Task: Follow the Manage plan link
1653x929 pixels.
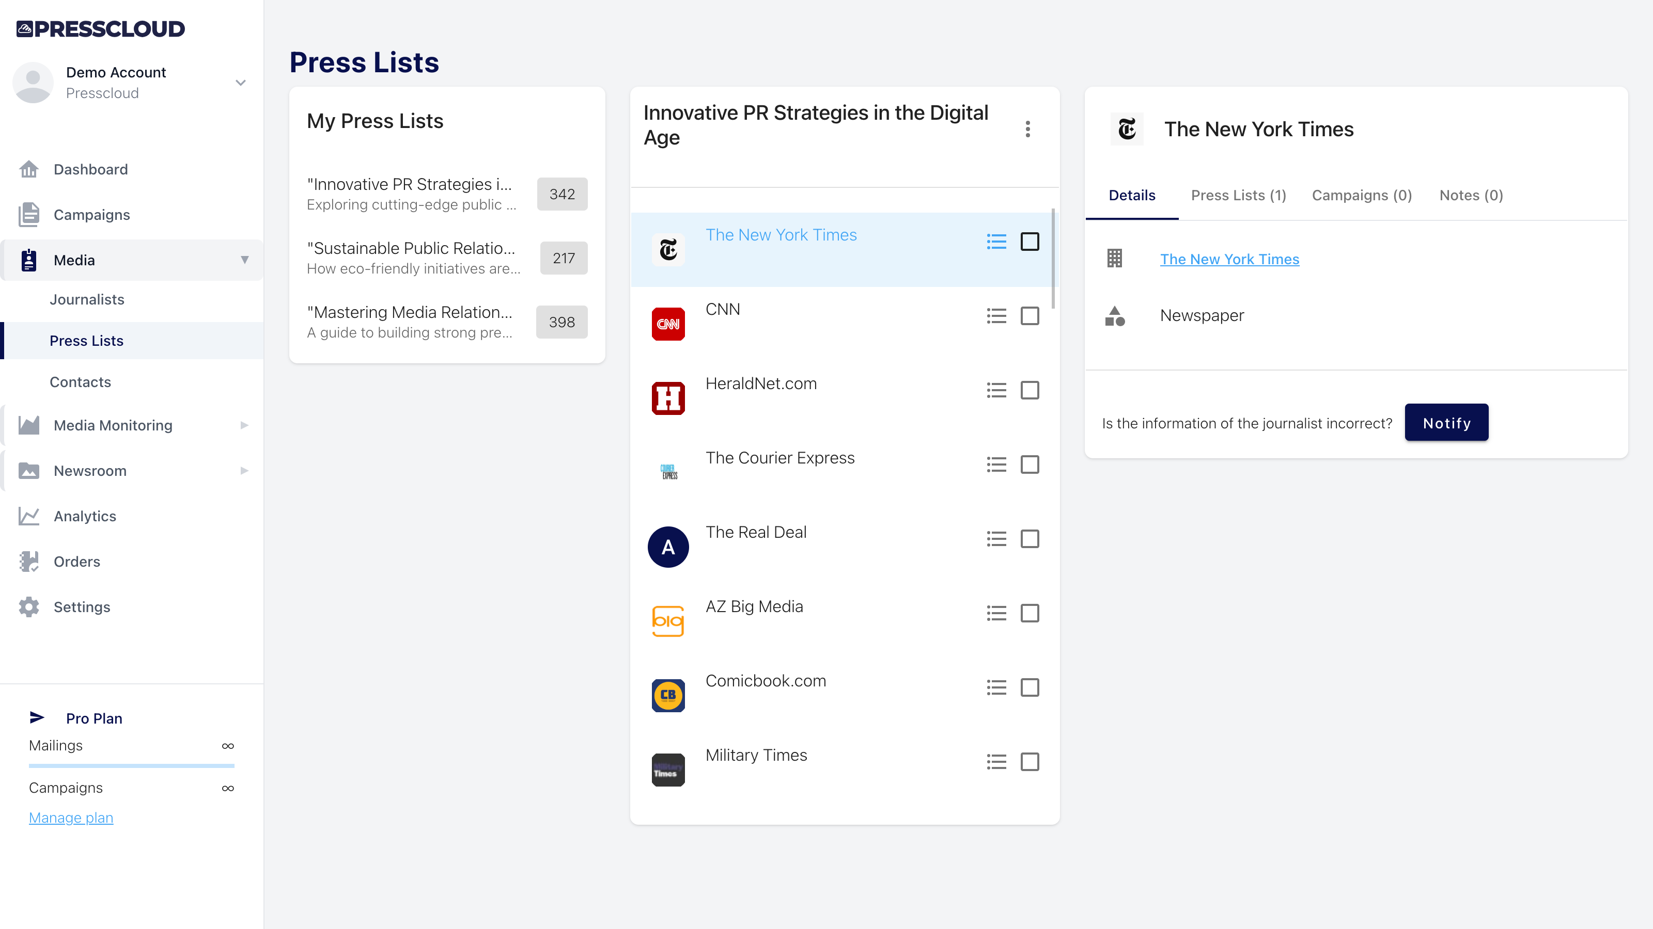Action: (x=71, y=818)
